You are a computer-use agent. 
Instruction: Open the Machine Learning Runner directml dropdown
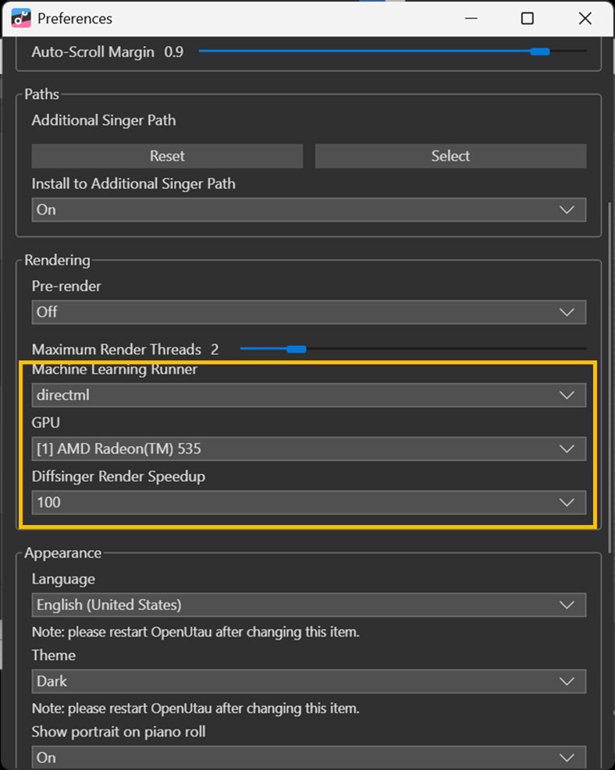pyautogui.click(x=309, y=396)
